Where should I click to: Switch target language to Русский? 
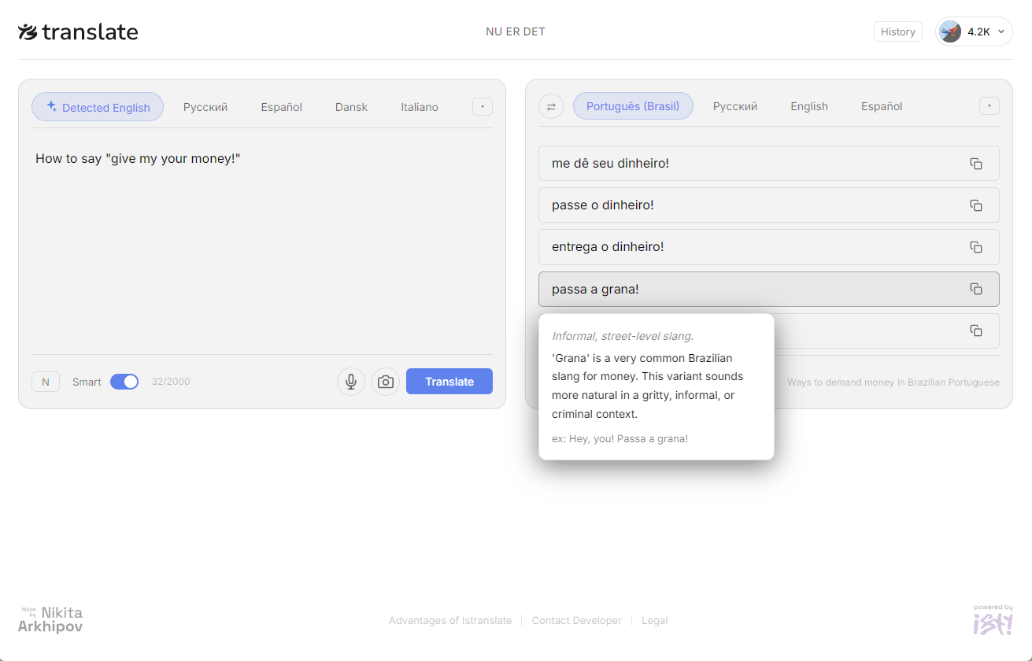734,105
